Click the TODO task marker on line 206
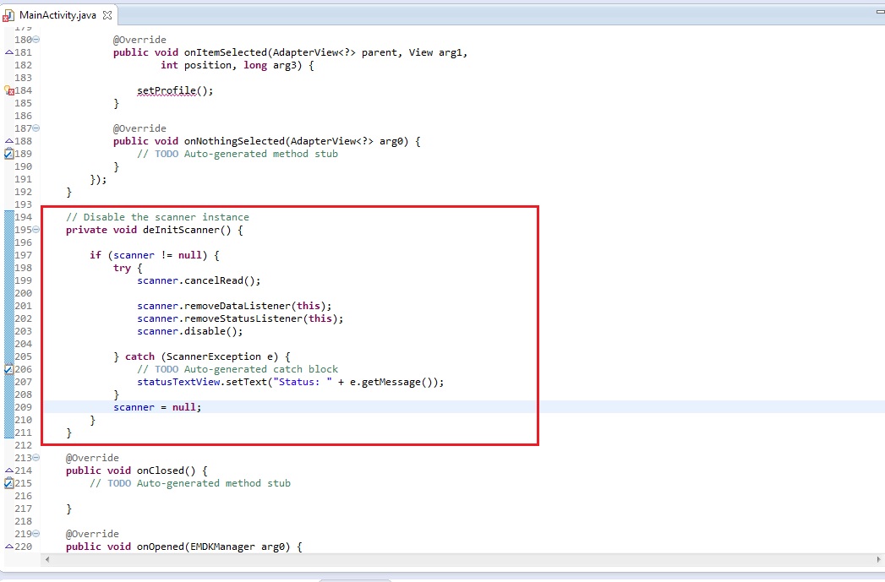This screenshot has height=582, width=885. (x=8, y=369)
